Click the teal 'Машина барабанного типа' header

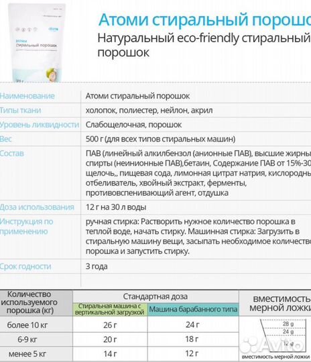[193, 309]
